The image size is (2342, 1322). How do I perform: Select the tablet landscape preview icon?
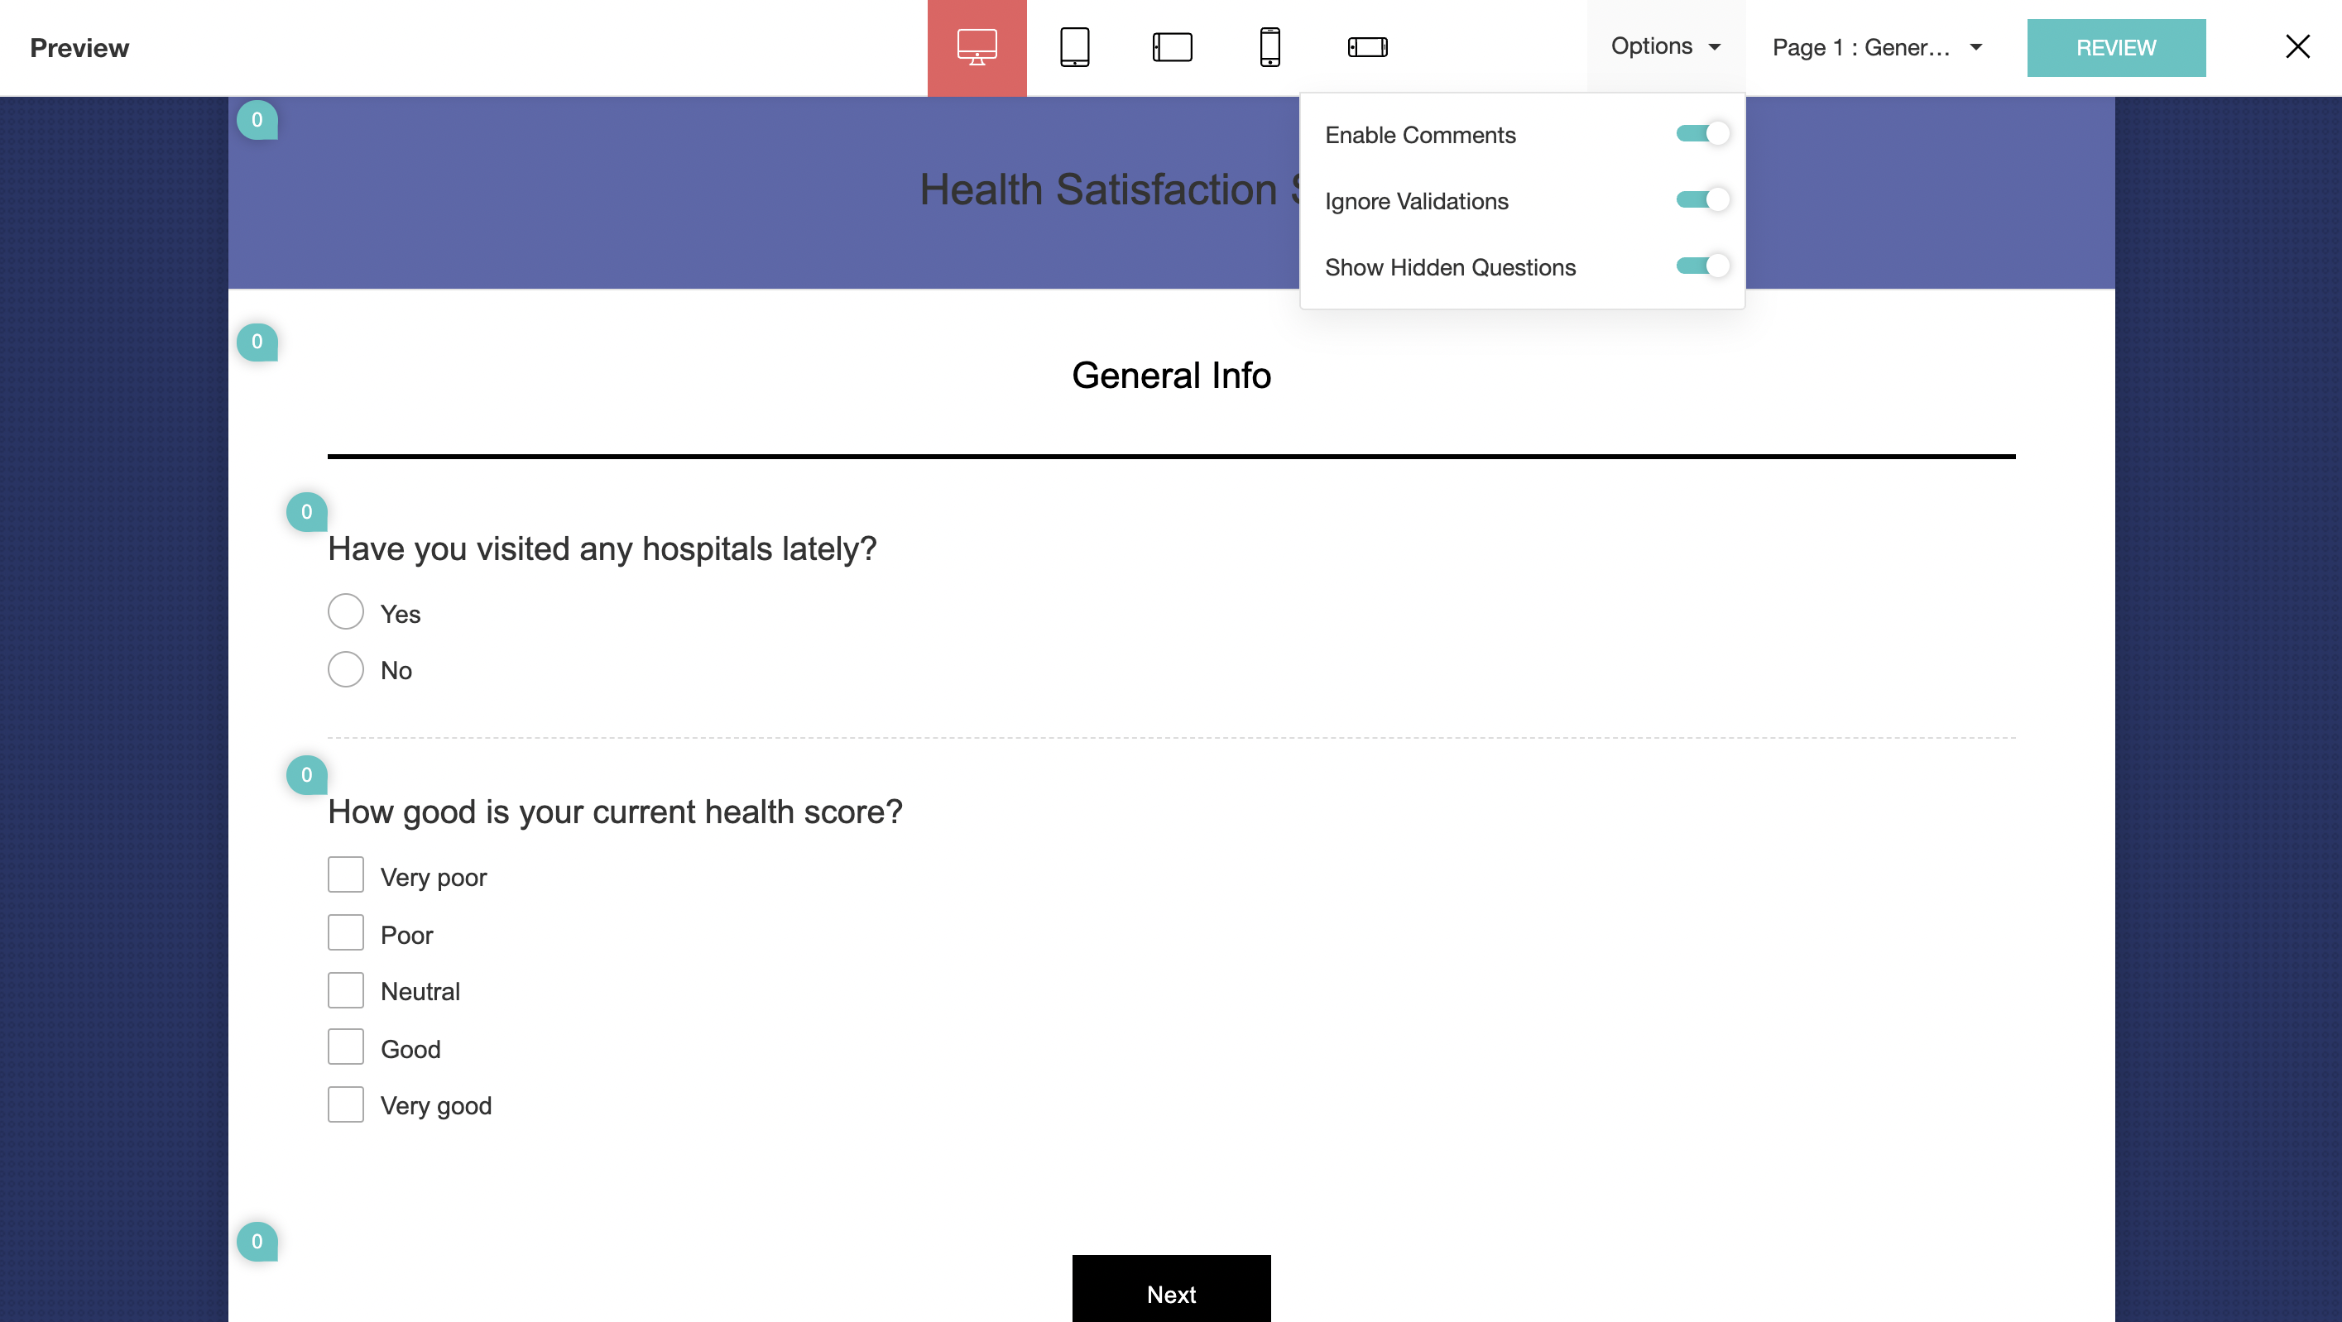tap(1172, 47)
